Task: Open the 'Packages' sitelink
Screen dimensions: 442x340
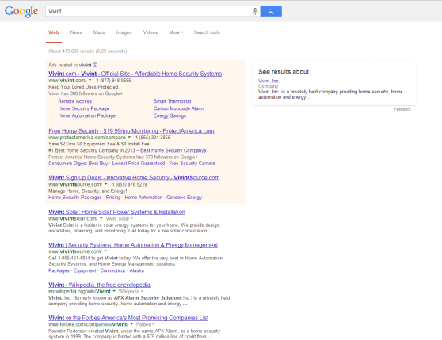Action: pyautogui.click(x=59, y=270)
